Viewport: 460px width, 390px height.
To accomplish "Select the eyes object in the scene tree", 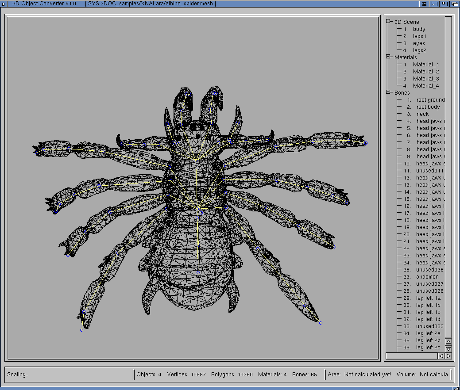I will pyautogui.click(x=419, y=43).
